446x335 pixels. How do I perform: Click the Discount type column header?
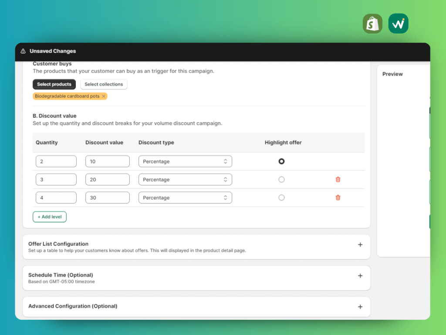click(x=156, y=143)
